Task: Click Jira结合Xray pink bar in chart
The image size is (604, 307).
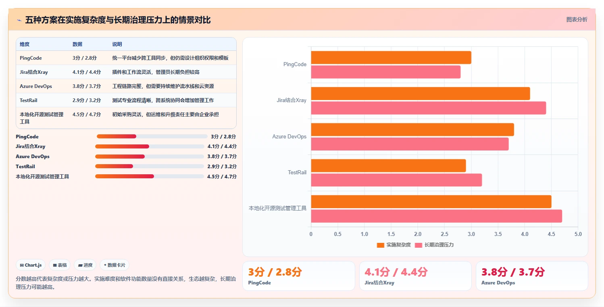Action: click(429, 108)
